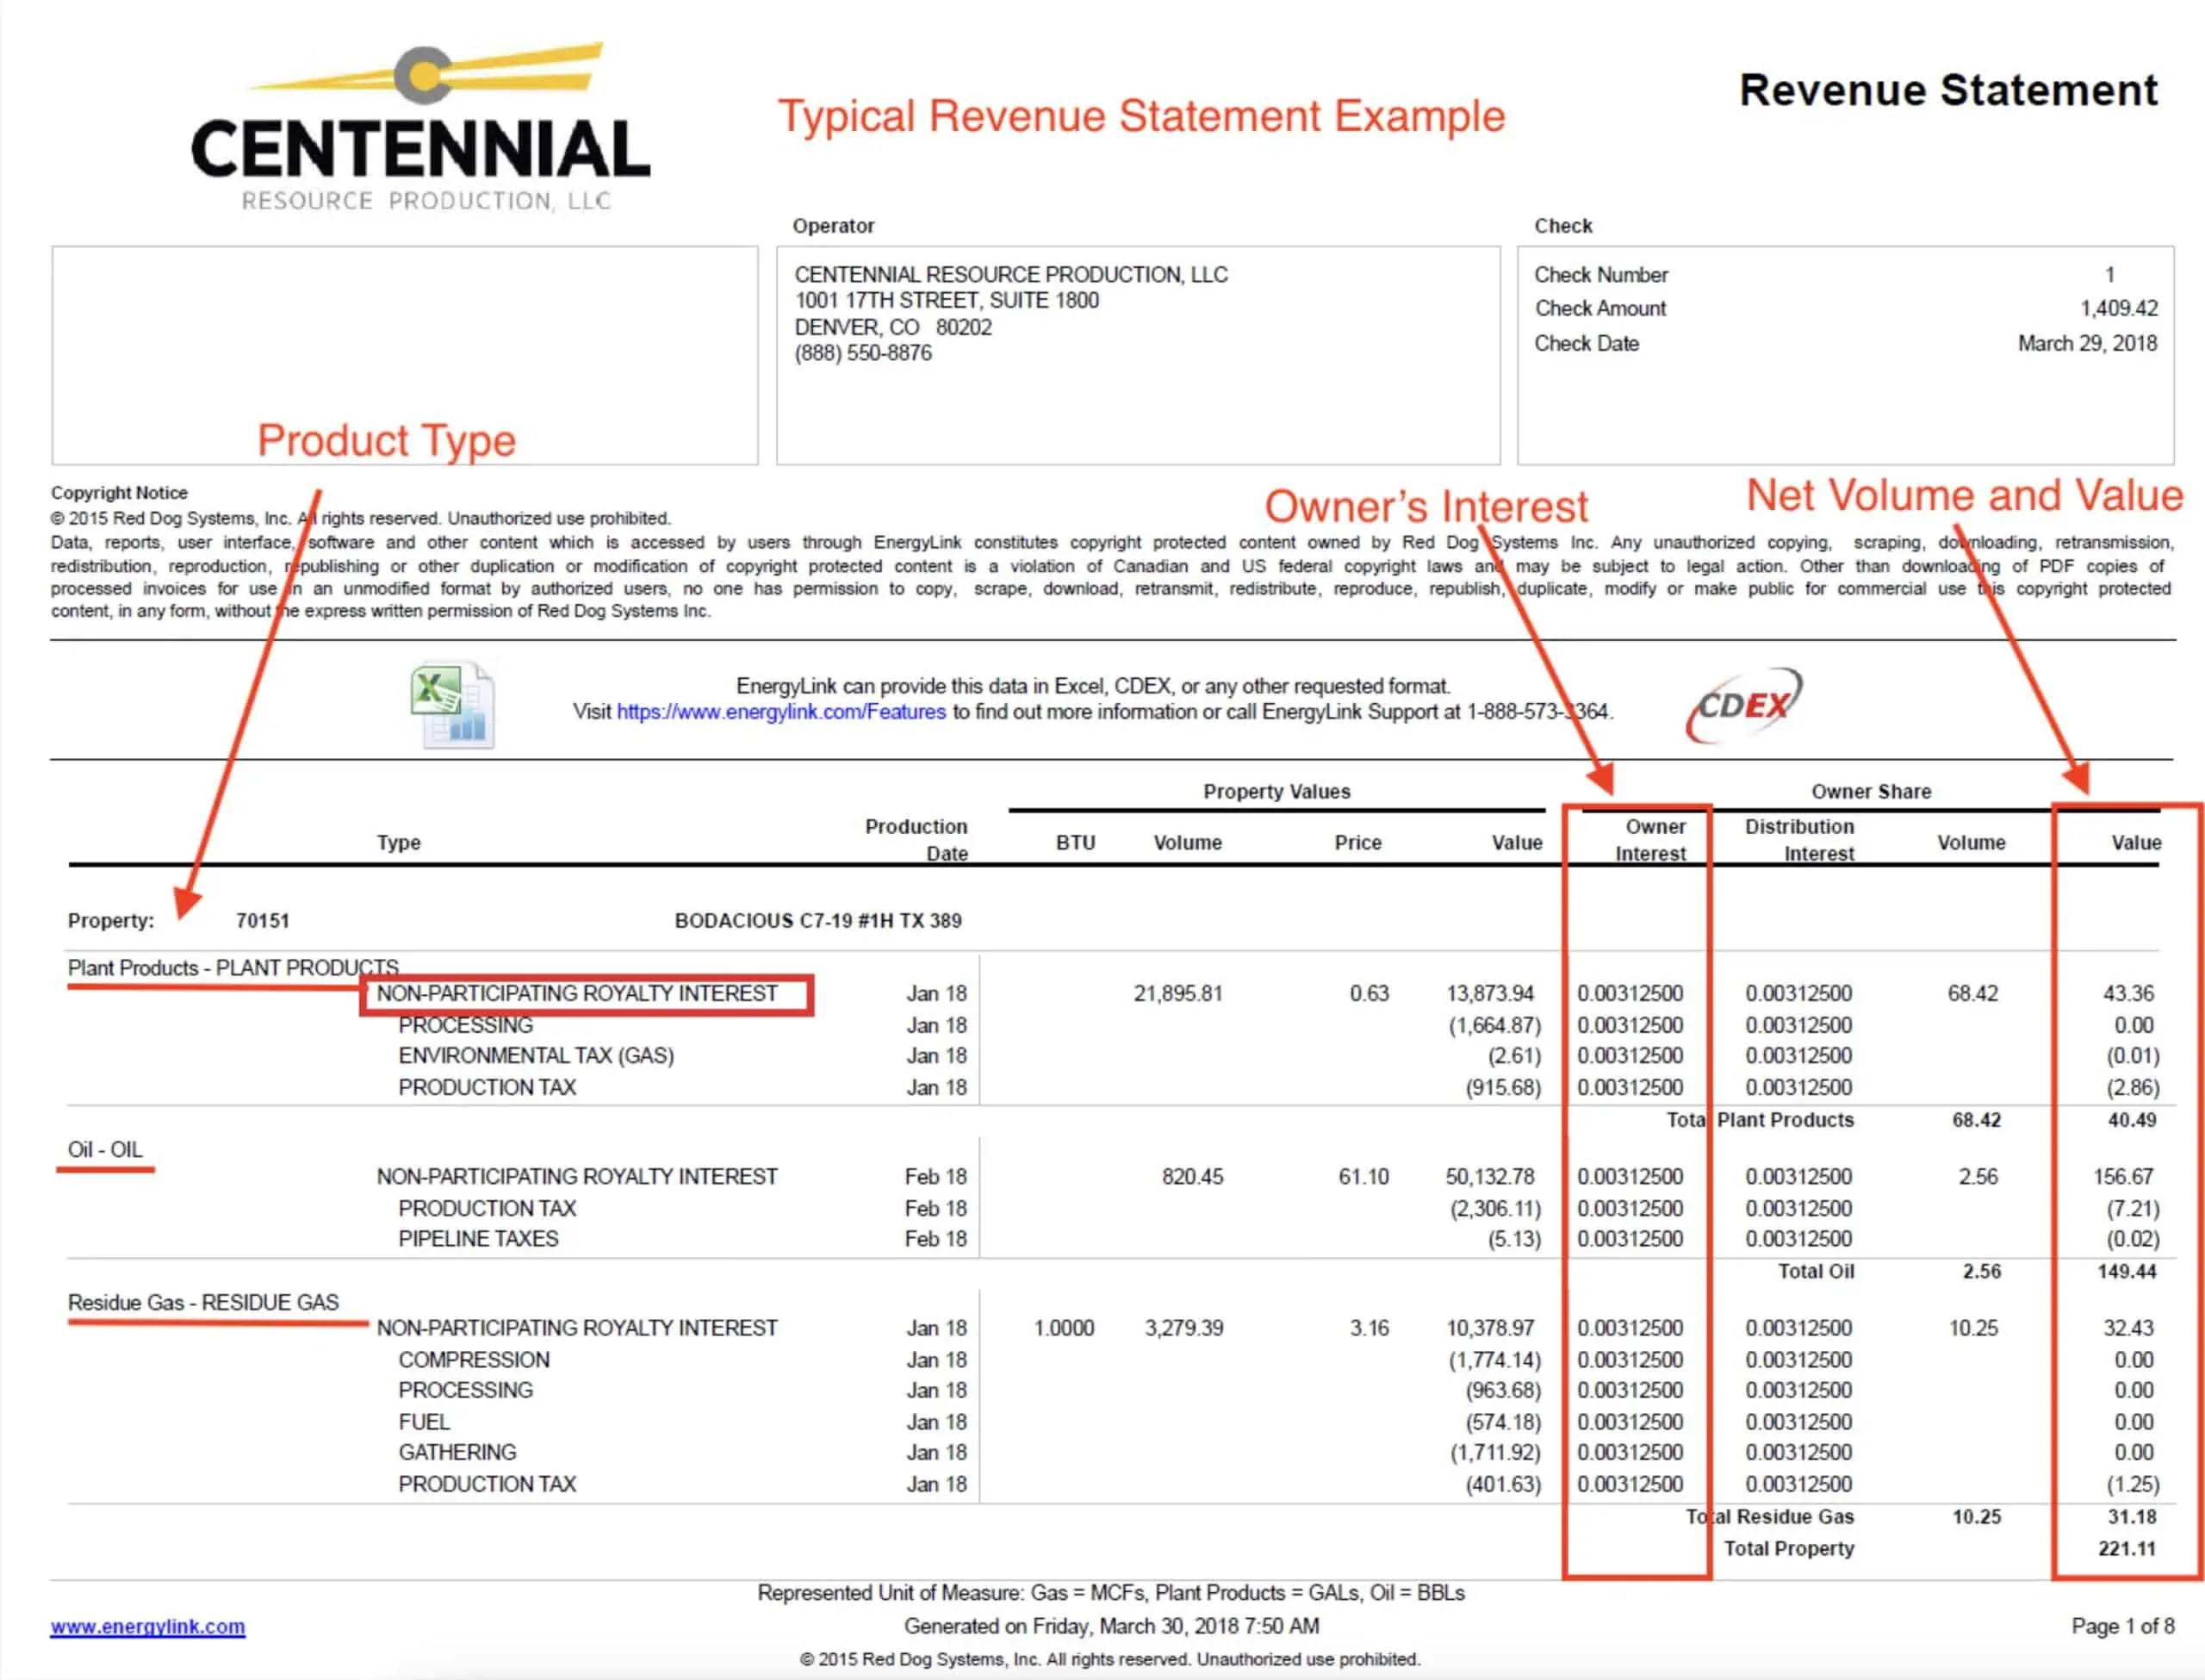
Task: Click the COMPRESSION row label
Action: pyautogui.click(x=474, y=1359)
